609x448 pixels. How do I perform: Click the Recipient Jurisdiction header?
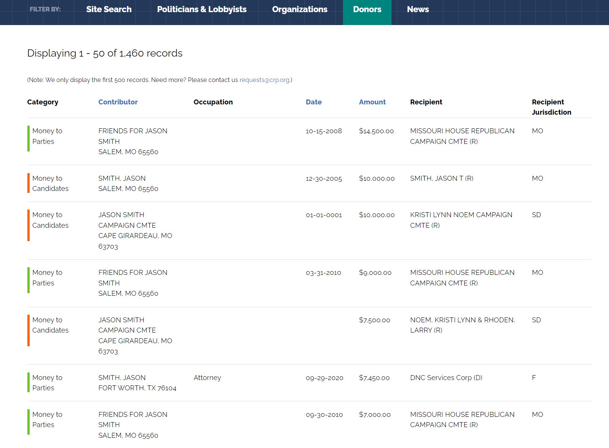coord(551,107)
